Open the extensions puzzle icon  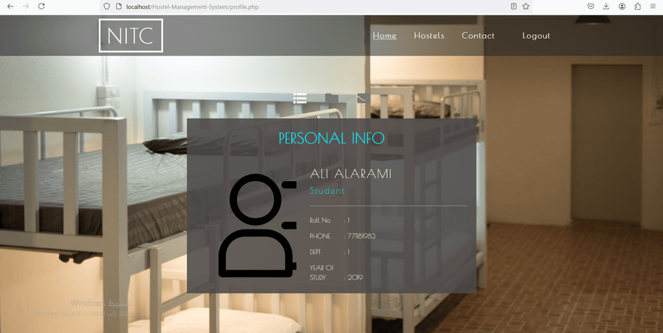[638, 6]
